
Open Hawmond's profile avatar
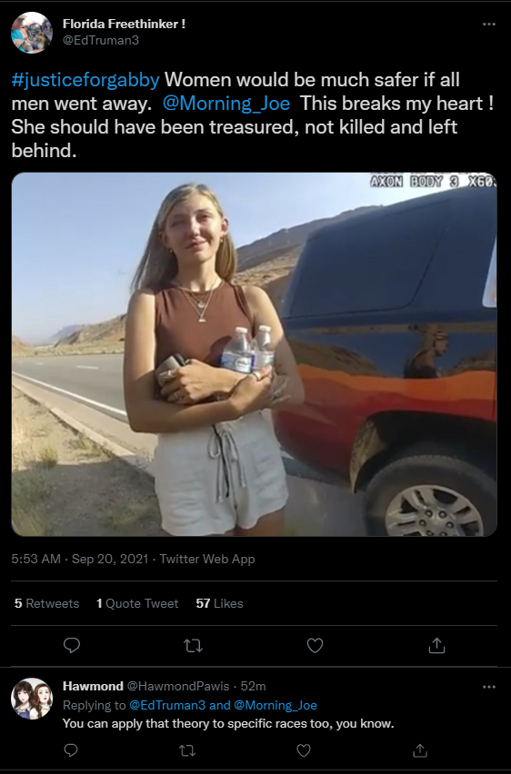click(x=32, y=698)
